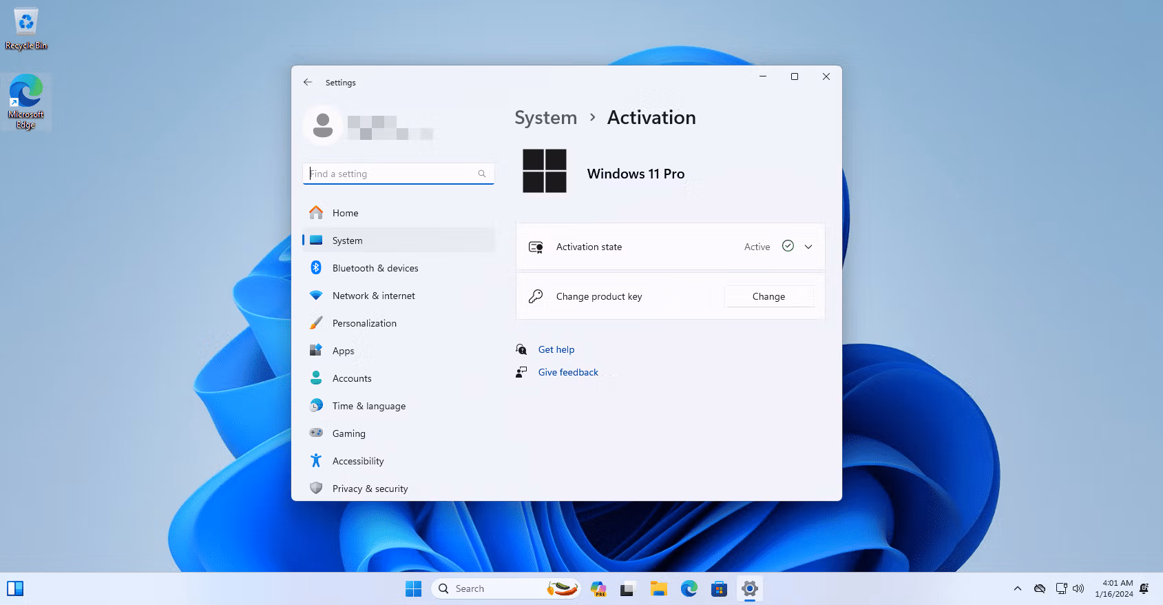
Task: Open the network status tray icon
Action: (1062, 588)
